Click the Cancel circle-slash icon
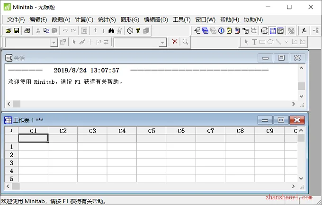Image resolution: width=322 pixels, height=205 pixels. point(130,31)
